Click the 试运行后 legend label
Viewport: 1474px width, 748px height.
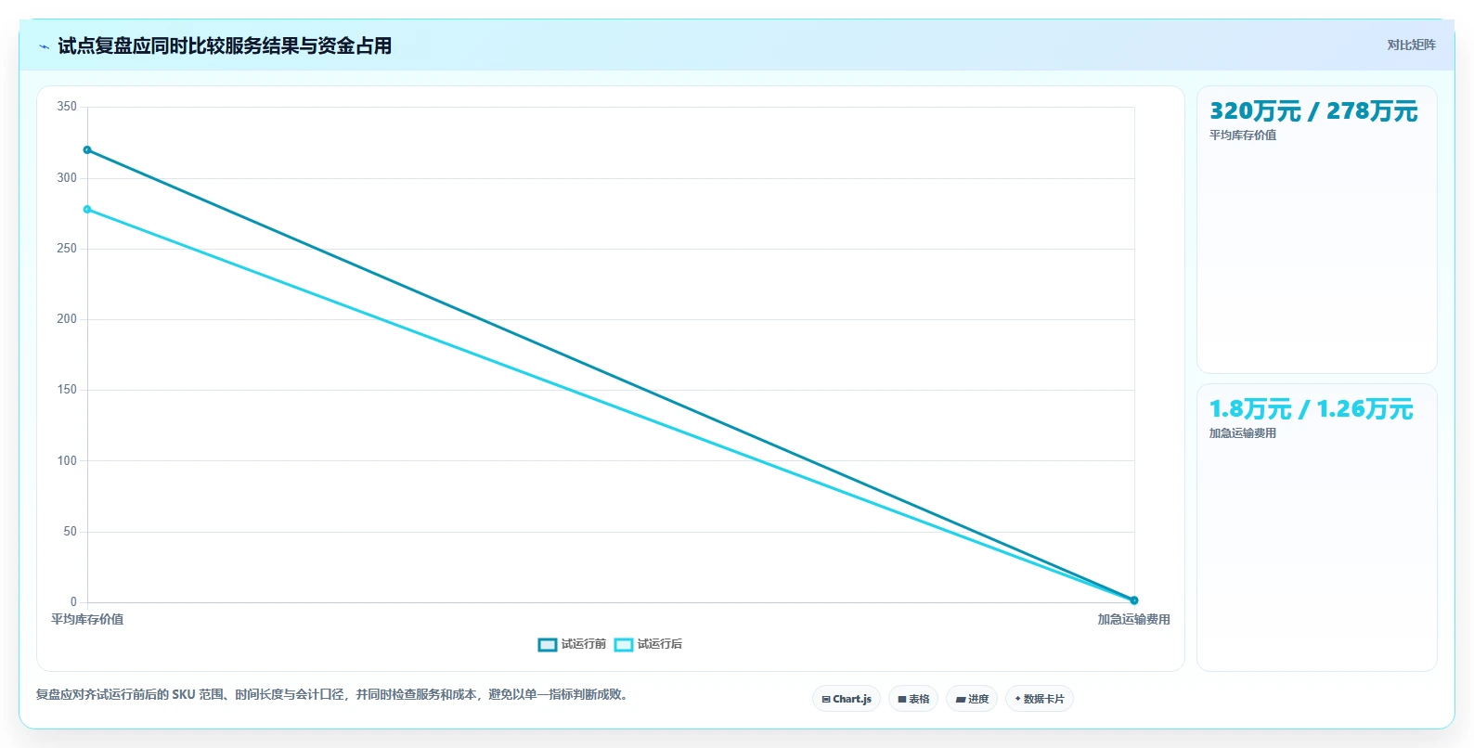[x=659, y=644]
